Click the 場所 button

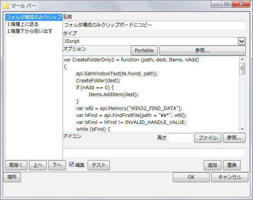[12, 177]
